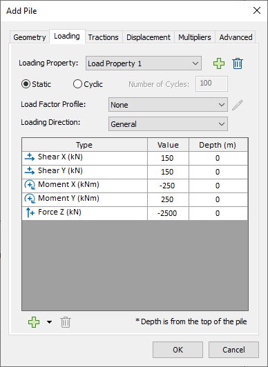268x367 pixels.
Task: Select the Moment Y (kNm) row label
Action: click(x=68, y=198)
